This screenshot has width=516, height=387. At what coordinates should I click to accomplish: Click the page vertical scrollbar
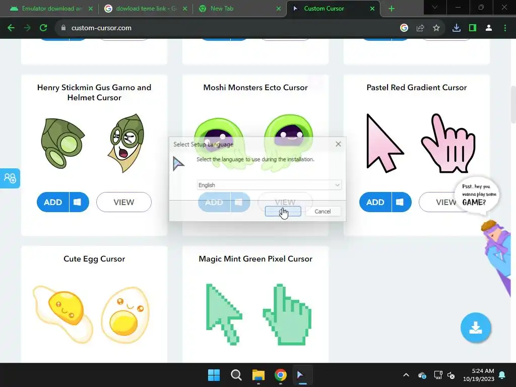click(x=513, y=104)
